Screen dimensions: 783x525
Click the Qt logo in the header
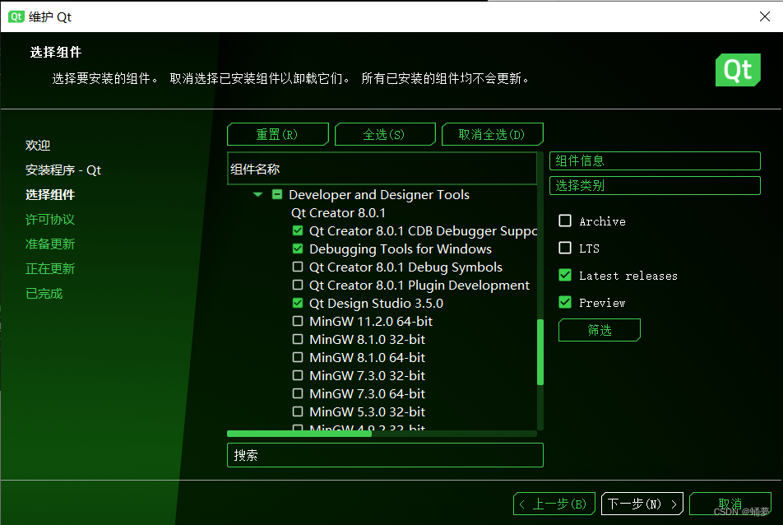pyautogui.click(x=738, y=70)
